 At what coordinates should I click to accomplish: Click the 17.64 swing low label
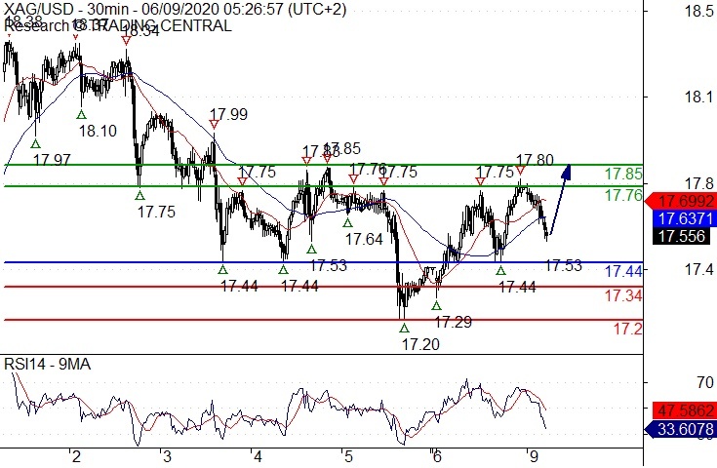click(x=364, y=239)
